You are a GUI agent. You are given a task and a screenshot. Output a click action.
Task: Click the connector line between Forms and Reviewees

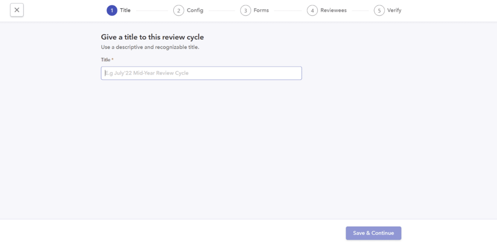click(288, 11)
